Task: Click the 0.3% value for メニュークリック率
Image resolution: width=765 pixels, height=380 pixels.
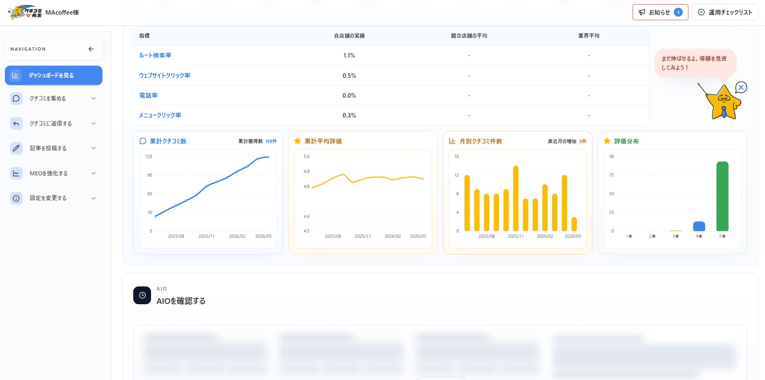Action: pos(349,115)
